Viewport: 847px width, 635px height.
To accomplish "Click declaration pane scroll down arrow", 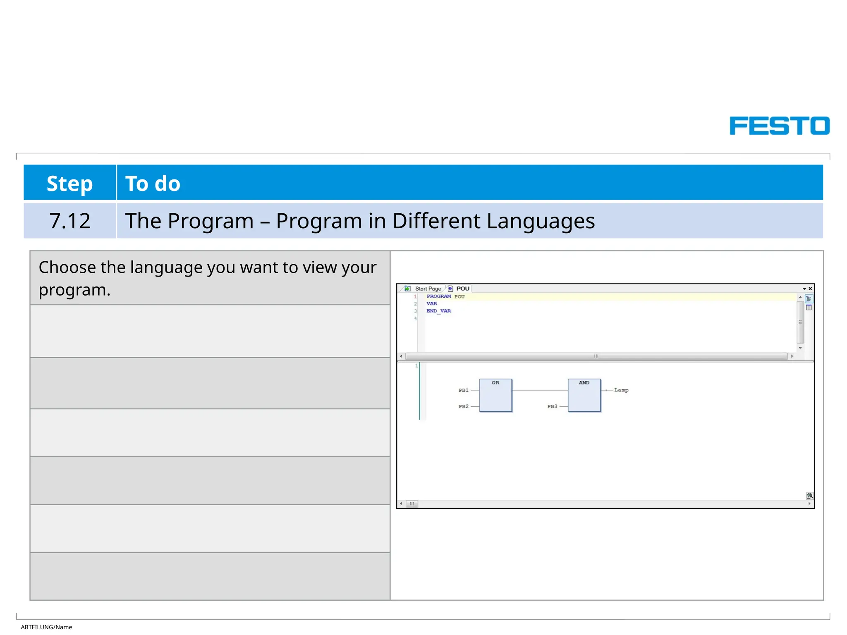I will point(800,348).
